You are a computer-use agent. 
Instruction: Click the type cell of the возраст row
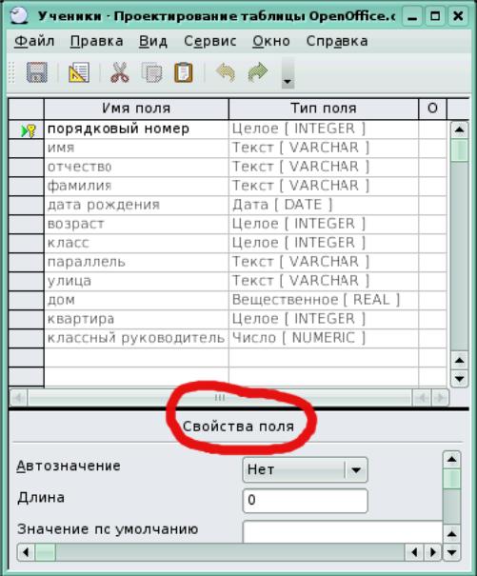point(324,224)
